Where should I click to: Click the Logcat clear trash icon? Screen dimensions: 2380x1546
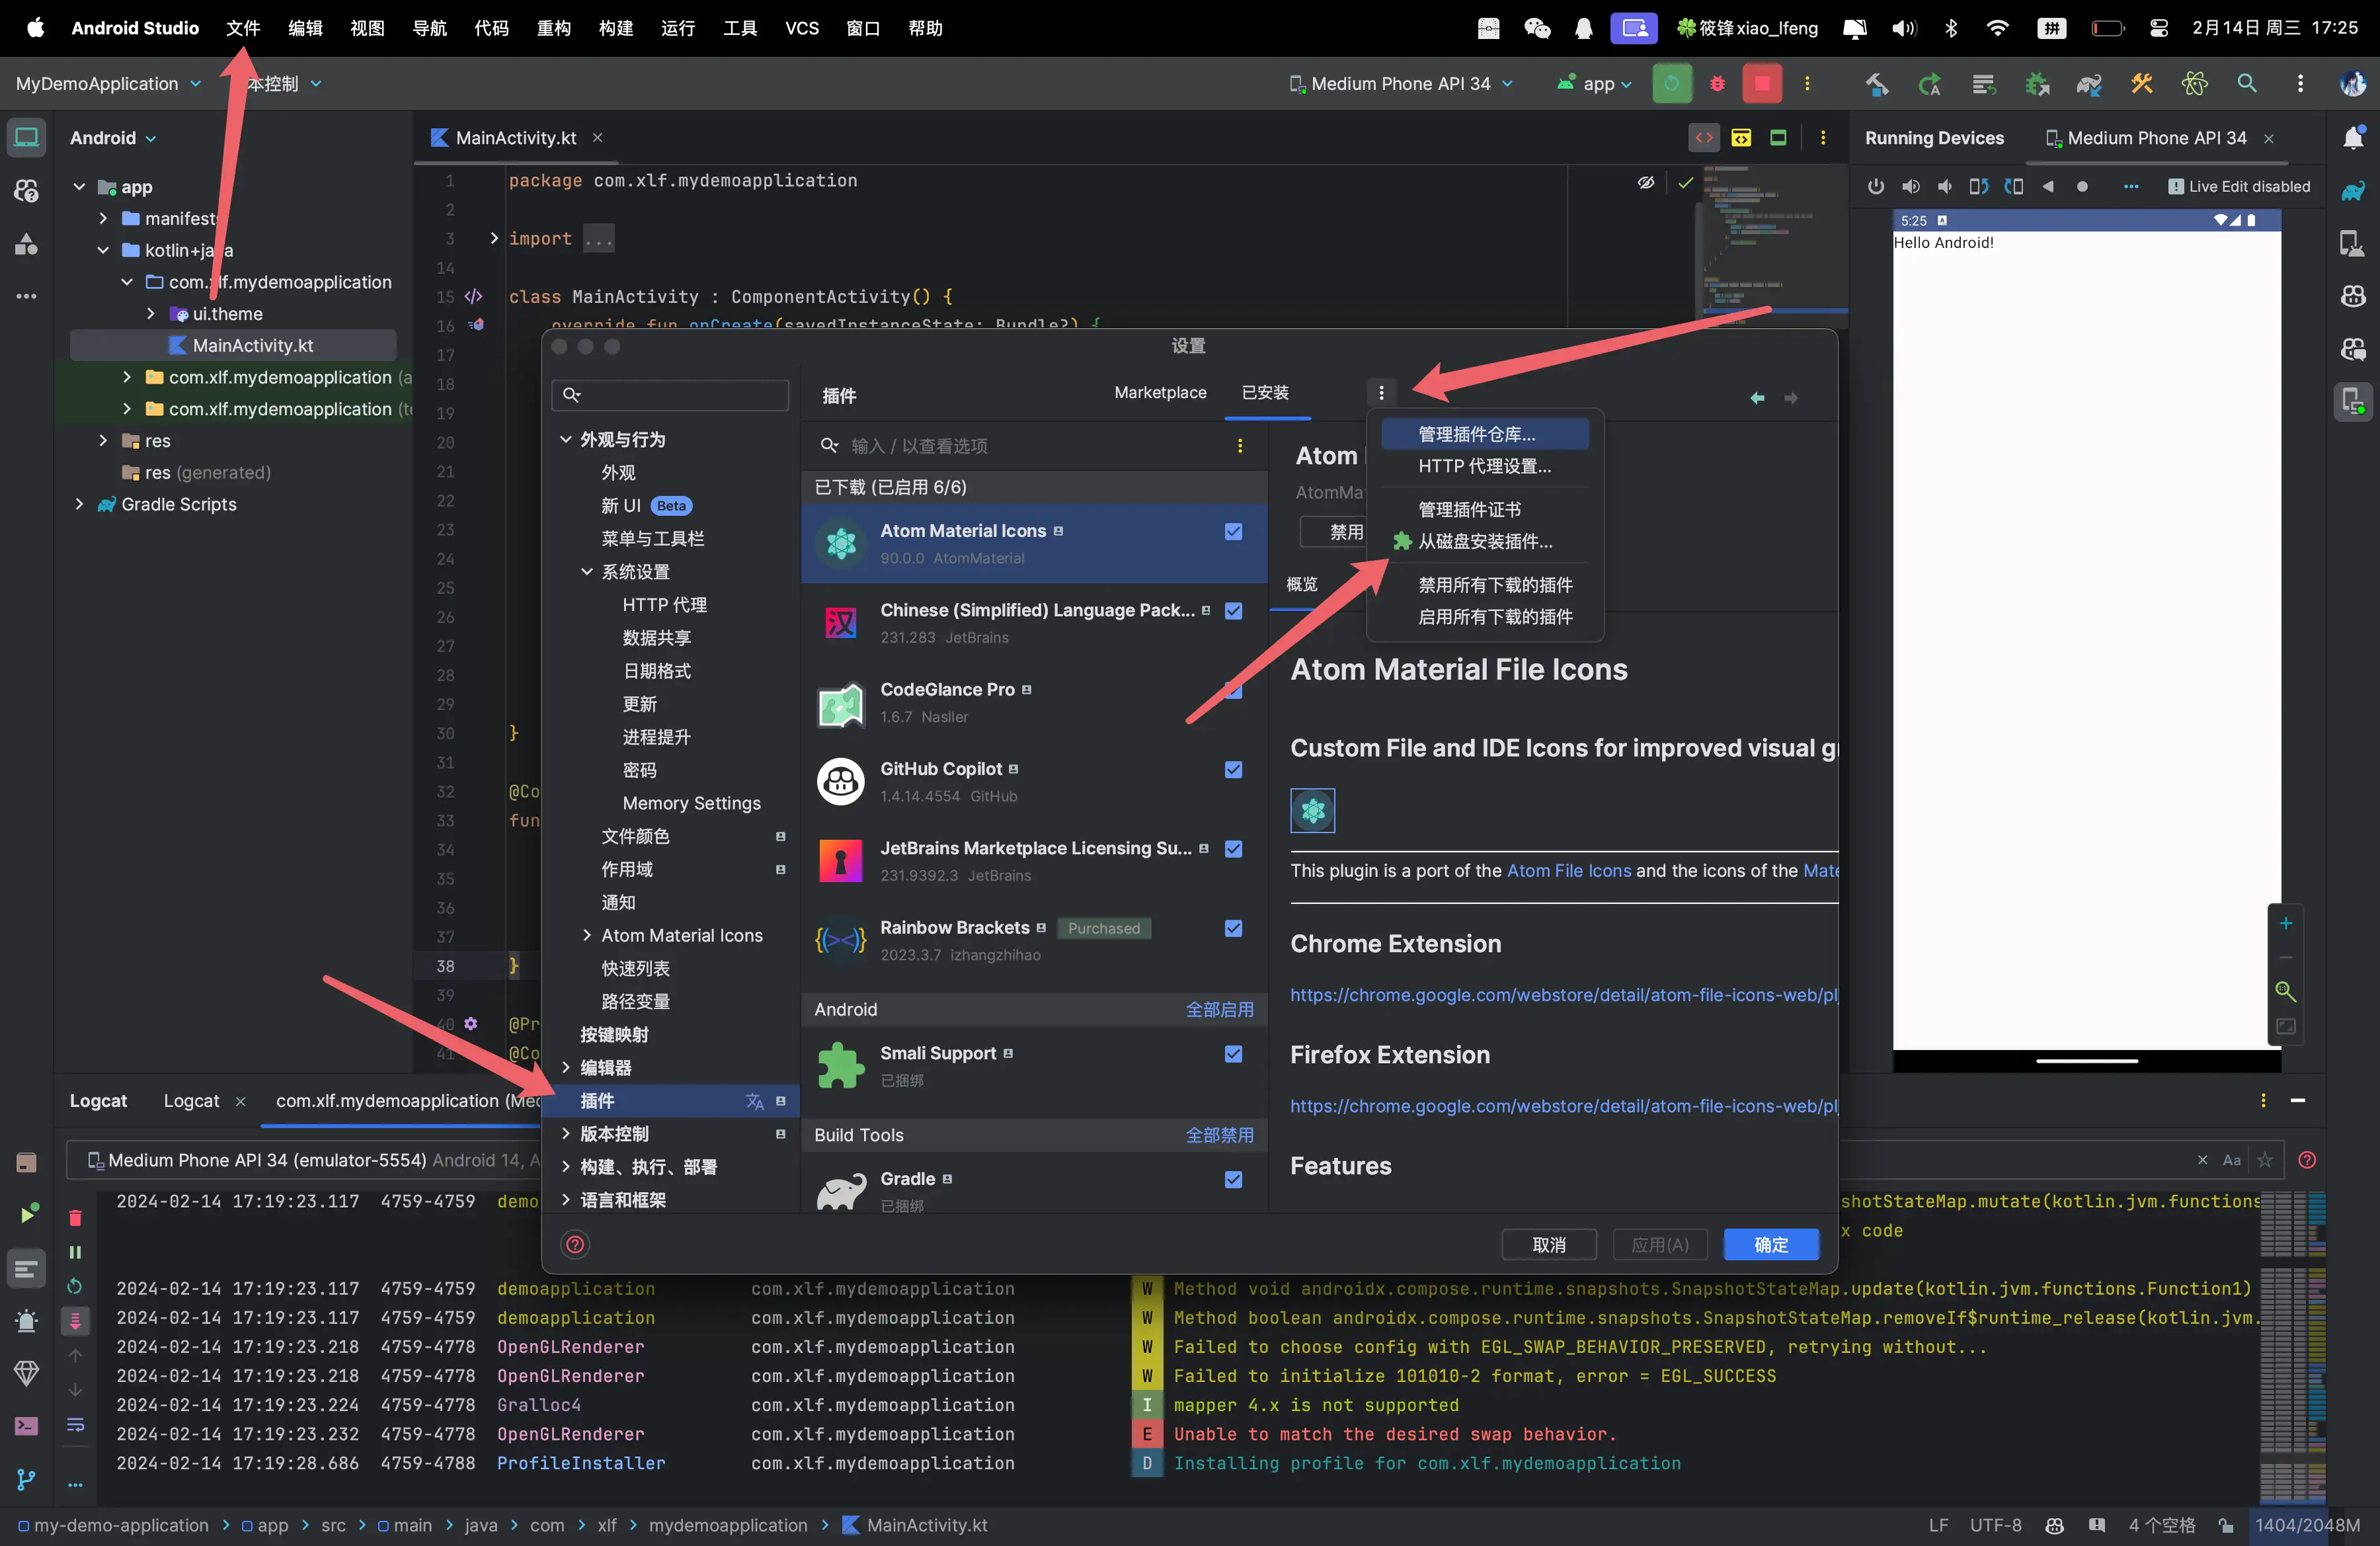coord(75,1217)
